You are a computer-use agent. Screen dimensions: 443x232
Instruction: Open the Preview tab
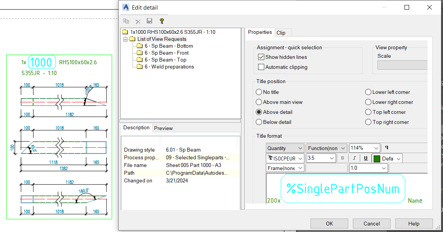click(x=163, y=128)
